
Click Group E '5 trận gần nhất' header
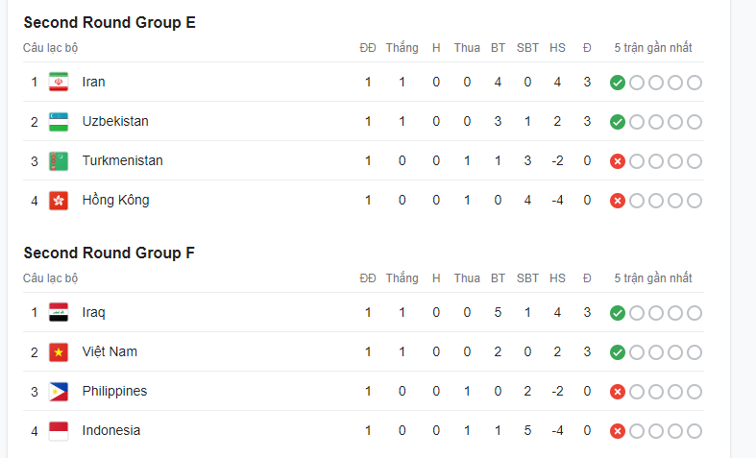pos(652,48)
